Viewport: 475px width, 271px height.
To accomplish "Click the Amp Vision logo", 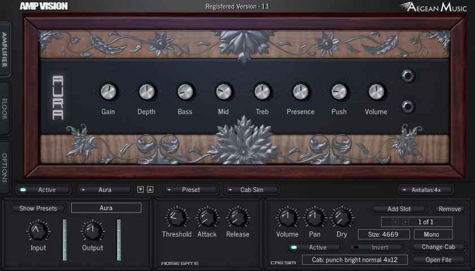I will click(x=44, y=6).
